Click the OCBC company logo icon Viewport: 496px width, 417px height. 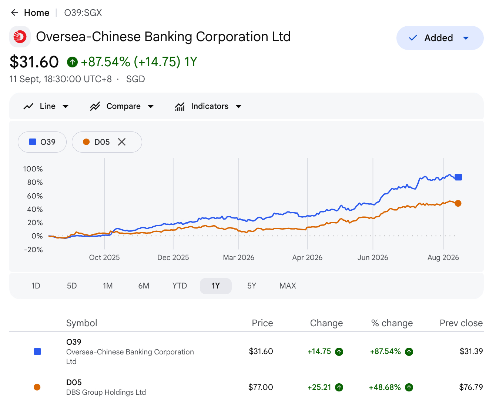[x=20, y=37]
